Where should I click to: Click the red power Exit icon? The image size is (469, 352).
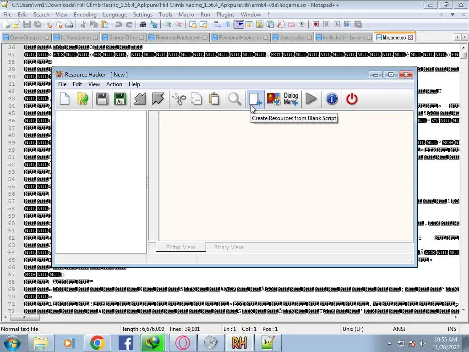point(352,99)
